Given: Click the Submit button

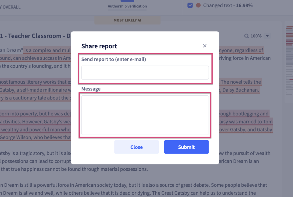Looking at the screenshot, I should [x=186, y=147].
